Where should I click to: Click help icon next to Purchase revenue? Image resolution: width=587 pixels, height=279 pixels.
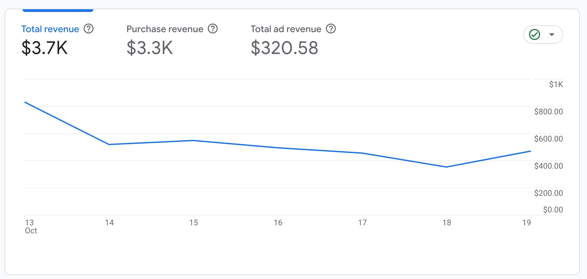[x=213, y=29]
